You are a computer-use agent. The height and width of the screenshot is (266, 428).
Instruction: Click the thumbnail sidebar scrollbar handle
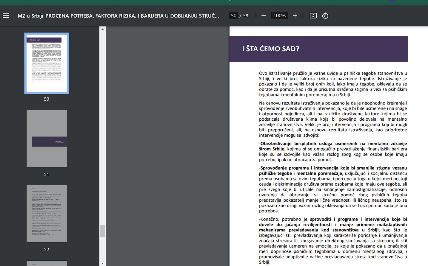(102, 231)
